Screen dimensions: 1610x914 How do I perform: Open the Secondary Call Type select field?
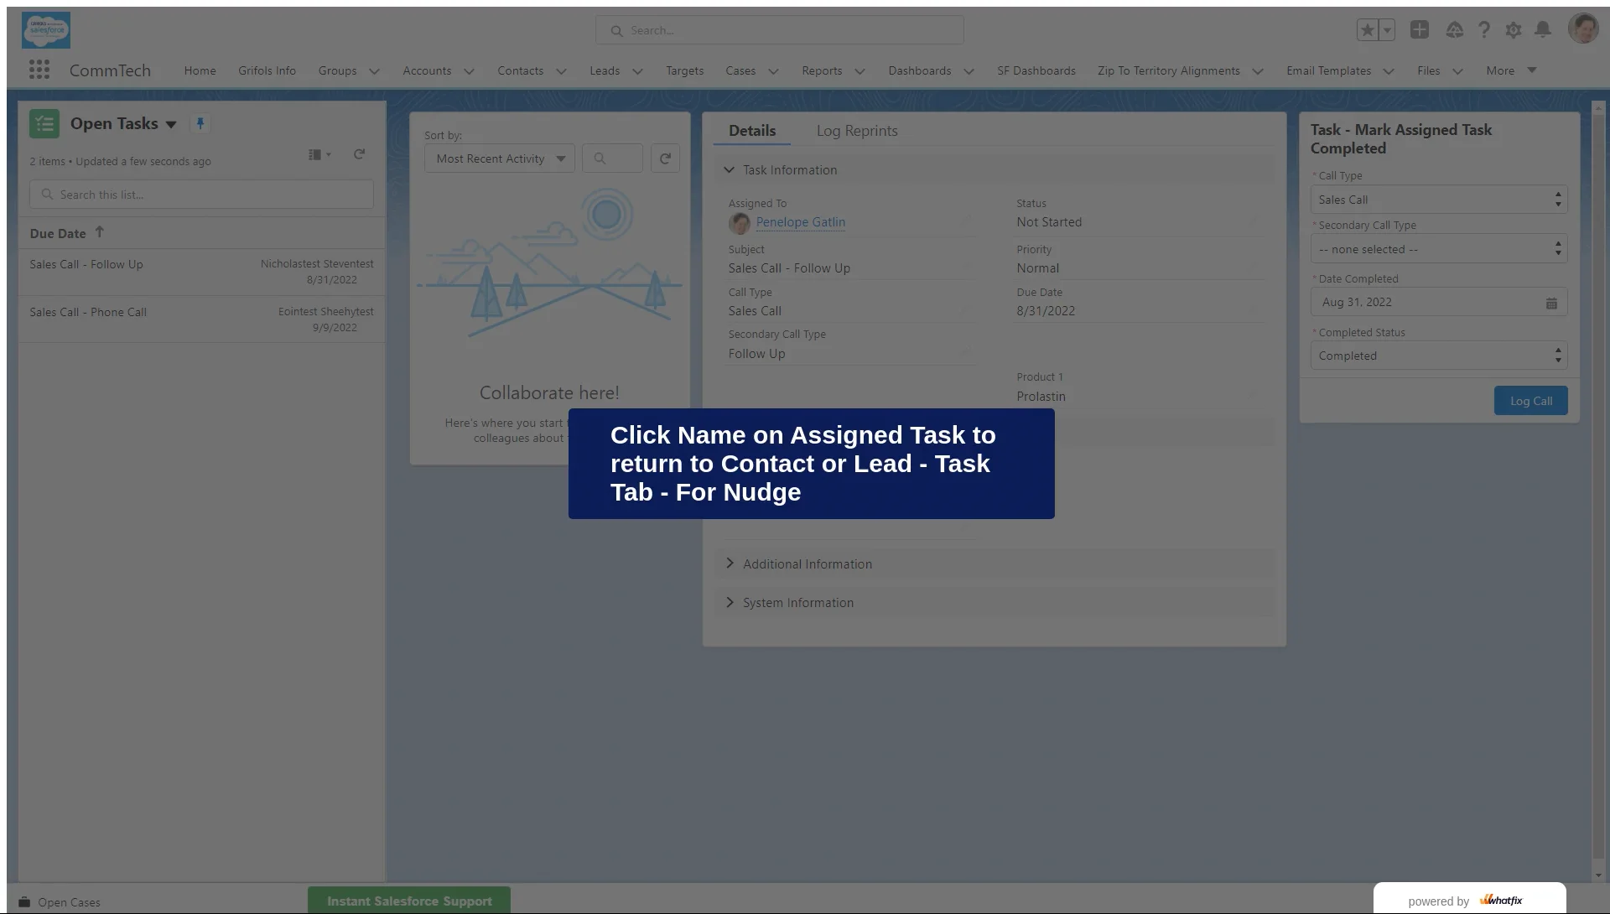pos(1439,249)
